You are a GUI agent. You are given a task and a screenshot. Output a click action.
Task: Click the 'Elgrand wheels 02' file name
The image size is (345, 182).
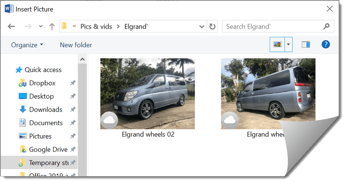click(x=148, y=134)
